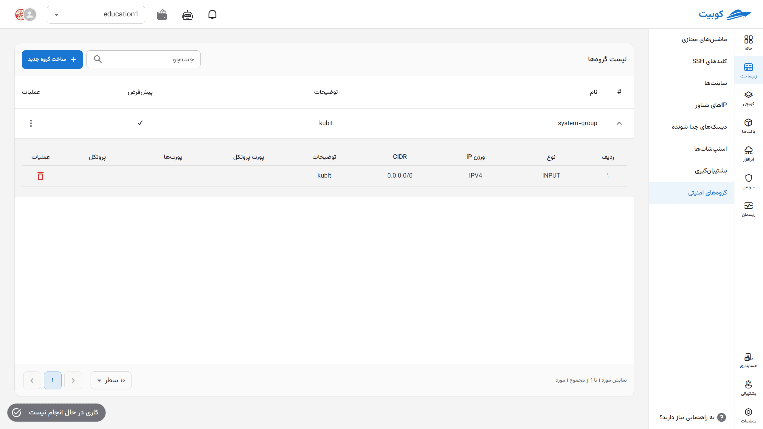Open the کوبچی sidebar icon
The height and width of the screenshot is (429, 763).
tap(748, 98)
